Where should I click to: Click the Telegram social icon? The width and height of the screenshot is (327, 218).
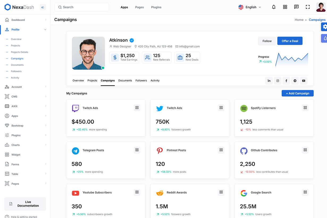pos(295,81)
